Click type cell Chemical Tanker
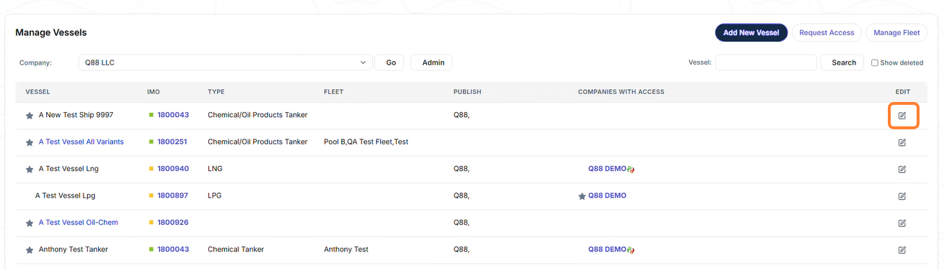Image resolution: width=944 pixels, height=270 pixels. pyautogui.click(x=235, y=250)
